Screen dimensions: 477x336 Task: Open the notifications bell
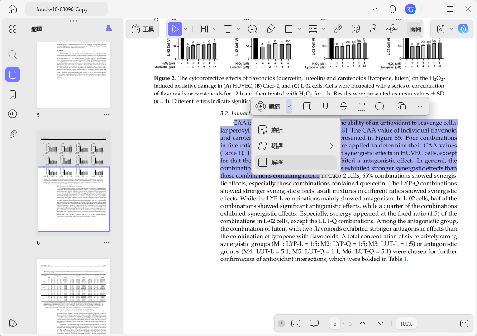(392, 9)
